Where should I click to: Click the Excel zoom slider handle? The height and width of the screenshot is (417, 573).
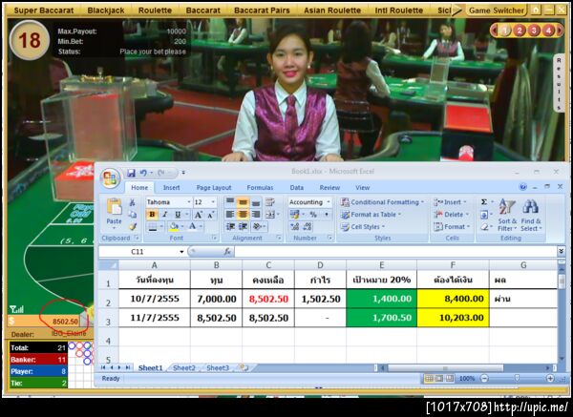[517, 378]
